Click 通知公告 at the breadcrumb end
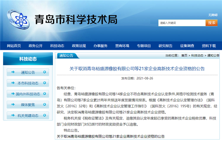 tap(213, 56)
